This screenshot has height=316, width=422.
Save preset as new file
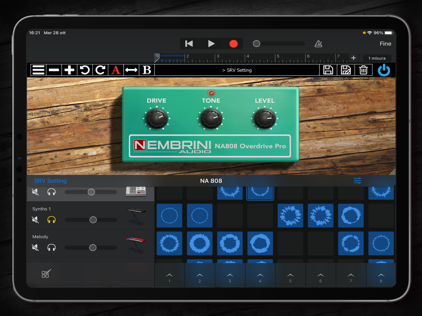pos(346,70)
